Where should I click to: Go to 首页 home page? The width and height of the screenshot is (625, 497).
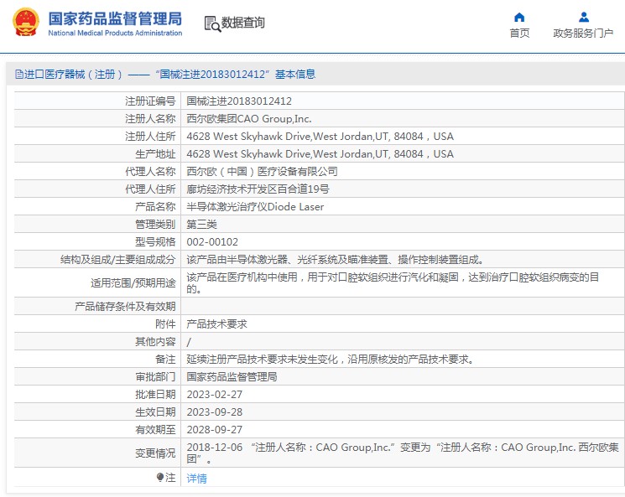(519, 33)
